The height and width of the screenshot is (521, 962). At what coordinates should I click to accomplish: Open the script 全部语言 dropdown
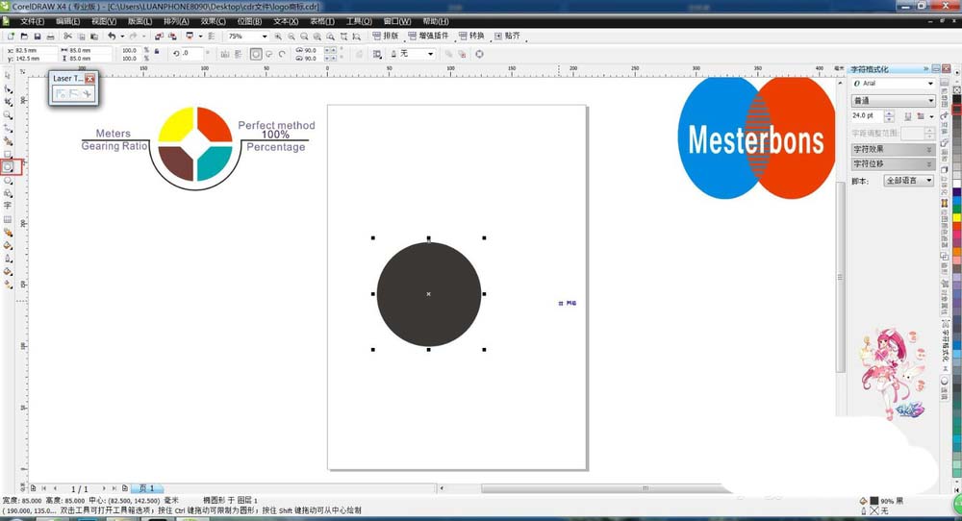click(929, 180)
